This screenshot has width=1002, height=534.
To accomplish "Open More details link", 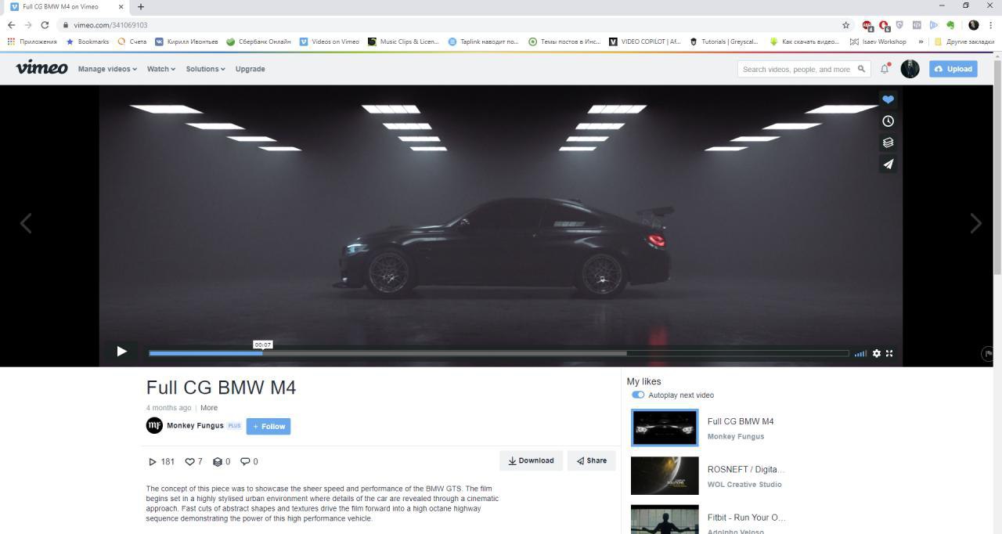I will pyautogui.click(x=209, y=408).
